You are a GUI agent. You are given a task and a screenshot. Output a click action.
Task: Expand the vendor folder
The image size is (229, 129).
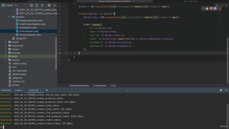[x=5, y=60]
